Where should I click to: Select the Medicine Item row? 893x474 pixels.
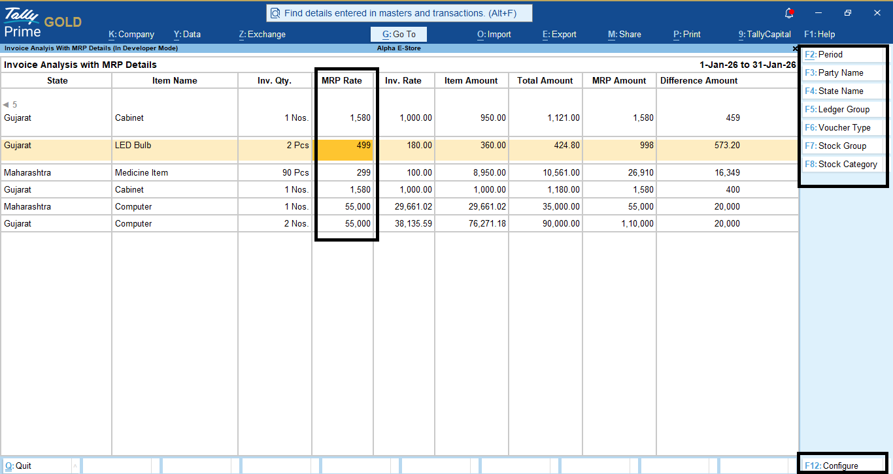click(x=399, y=173)
